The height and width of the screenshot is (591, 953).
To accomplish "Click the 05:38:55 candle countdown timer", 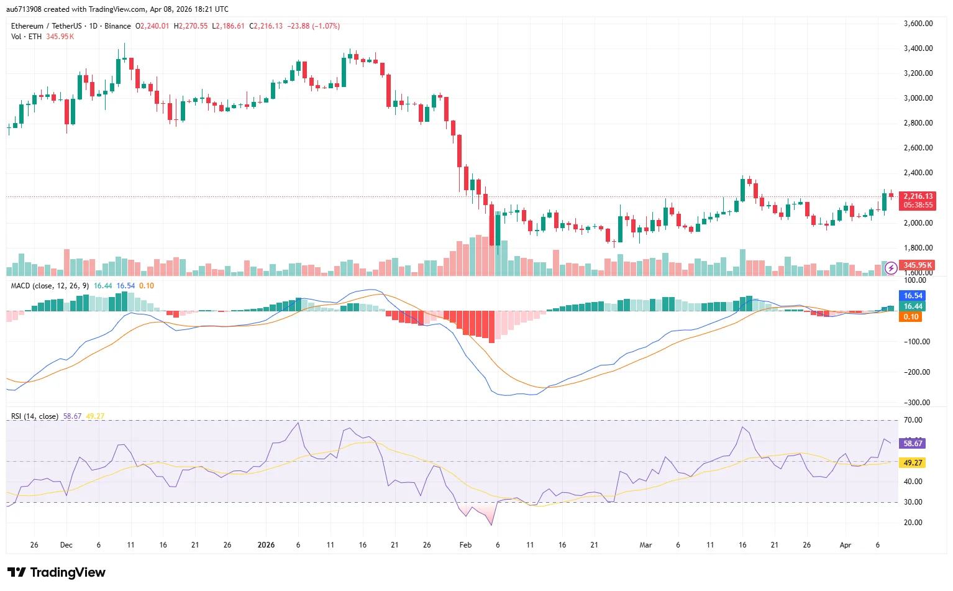I will (918, 204).
